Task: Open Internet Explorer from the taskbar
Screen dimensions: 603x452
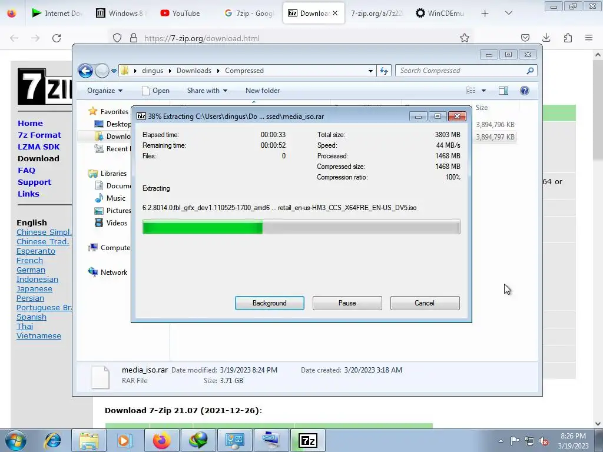Action: [x=52, y=440]
